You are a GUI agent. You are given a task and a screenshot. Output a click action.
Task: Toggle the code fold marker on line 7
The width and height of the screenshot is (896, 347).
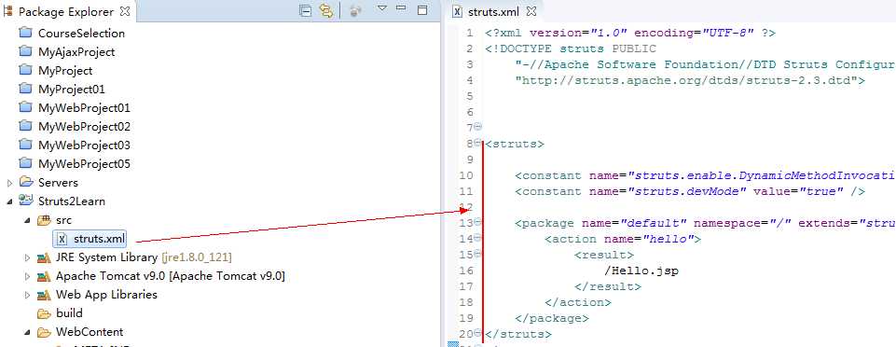pyautogui.click(x=478, y=127)
